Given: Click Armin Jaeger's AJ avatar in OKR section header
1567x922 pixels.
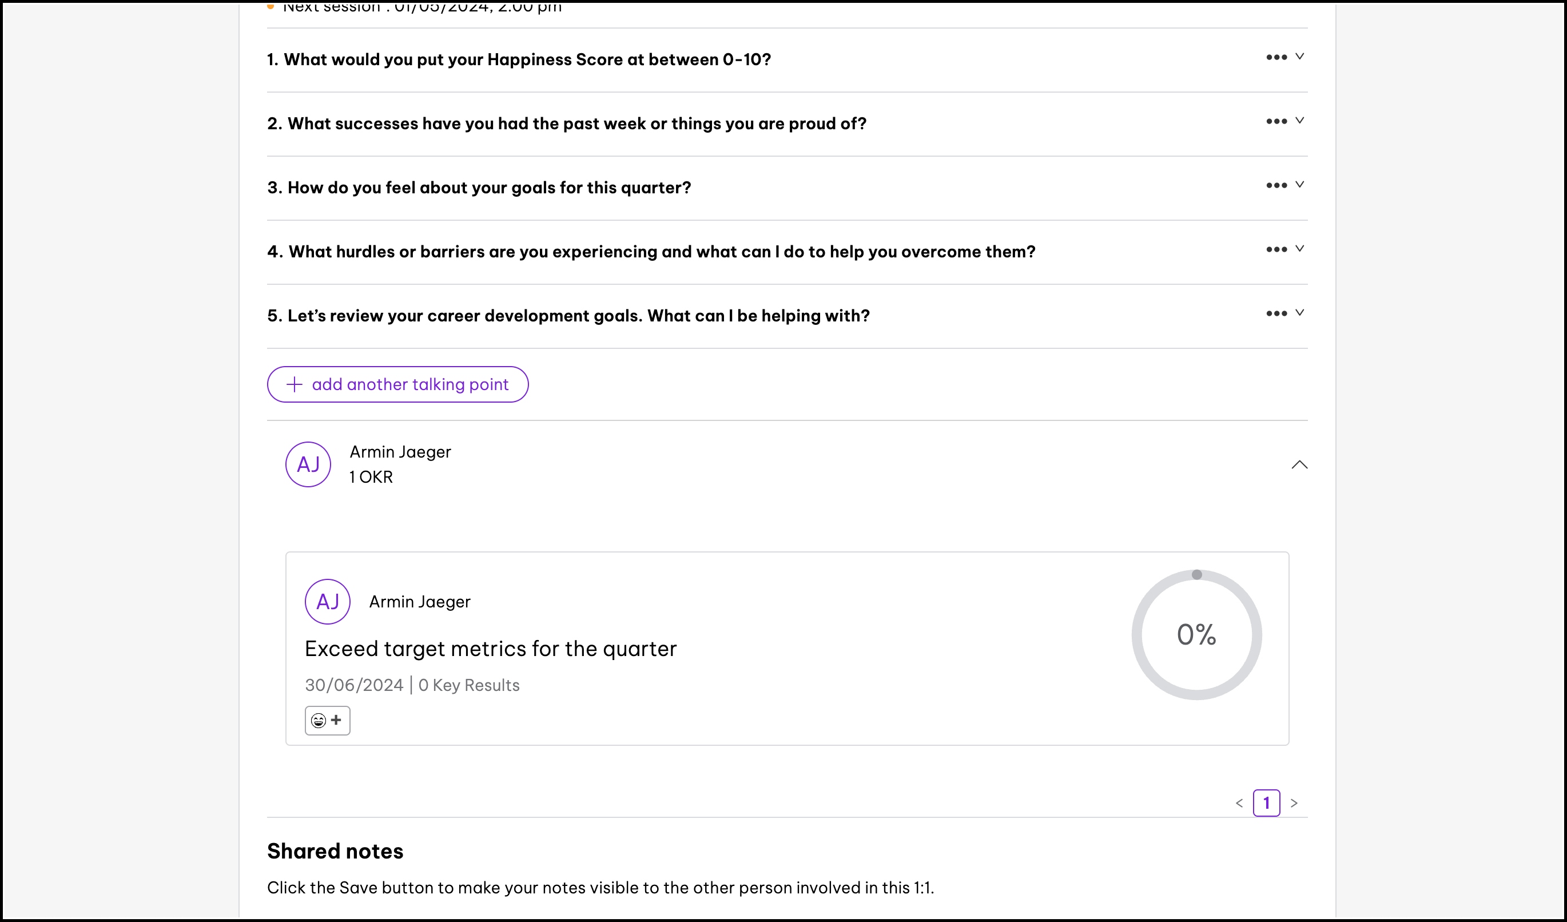Looking at the screenshot, I should tap(308, 464).
